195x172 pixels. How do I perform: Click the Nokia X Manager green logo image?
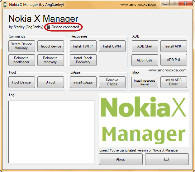coord(144,120)
